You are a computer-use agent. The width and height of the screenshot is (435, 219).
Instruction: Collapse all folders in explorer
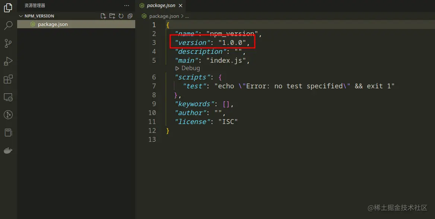(130, 16)
